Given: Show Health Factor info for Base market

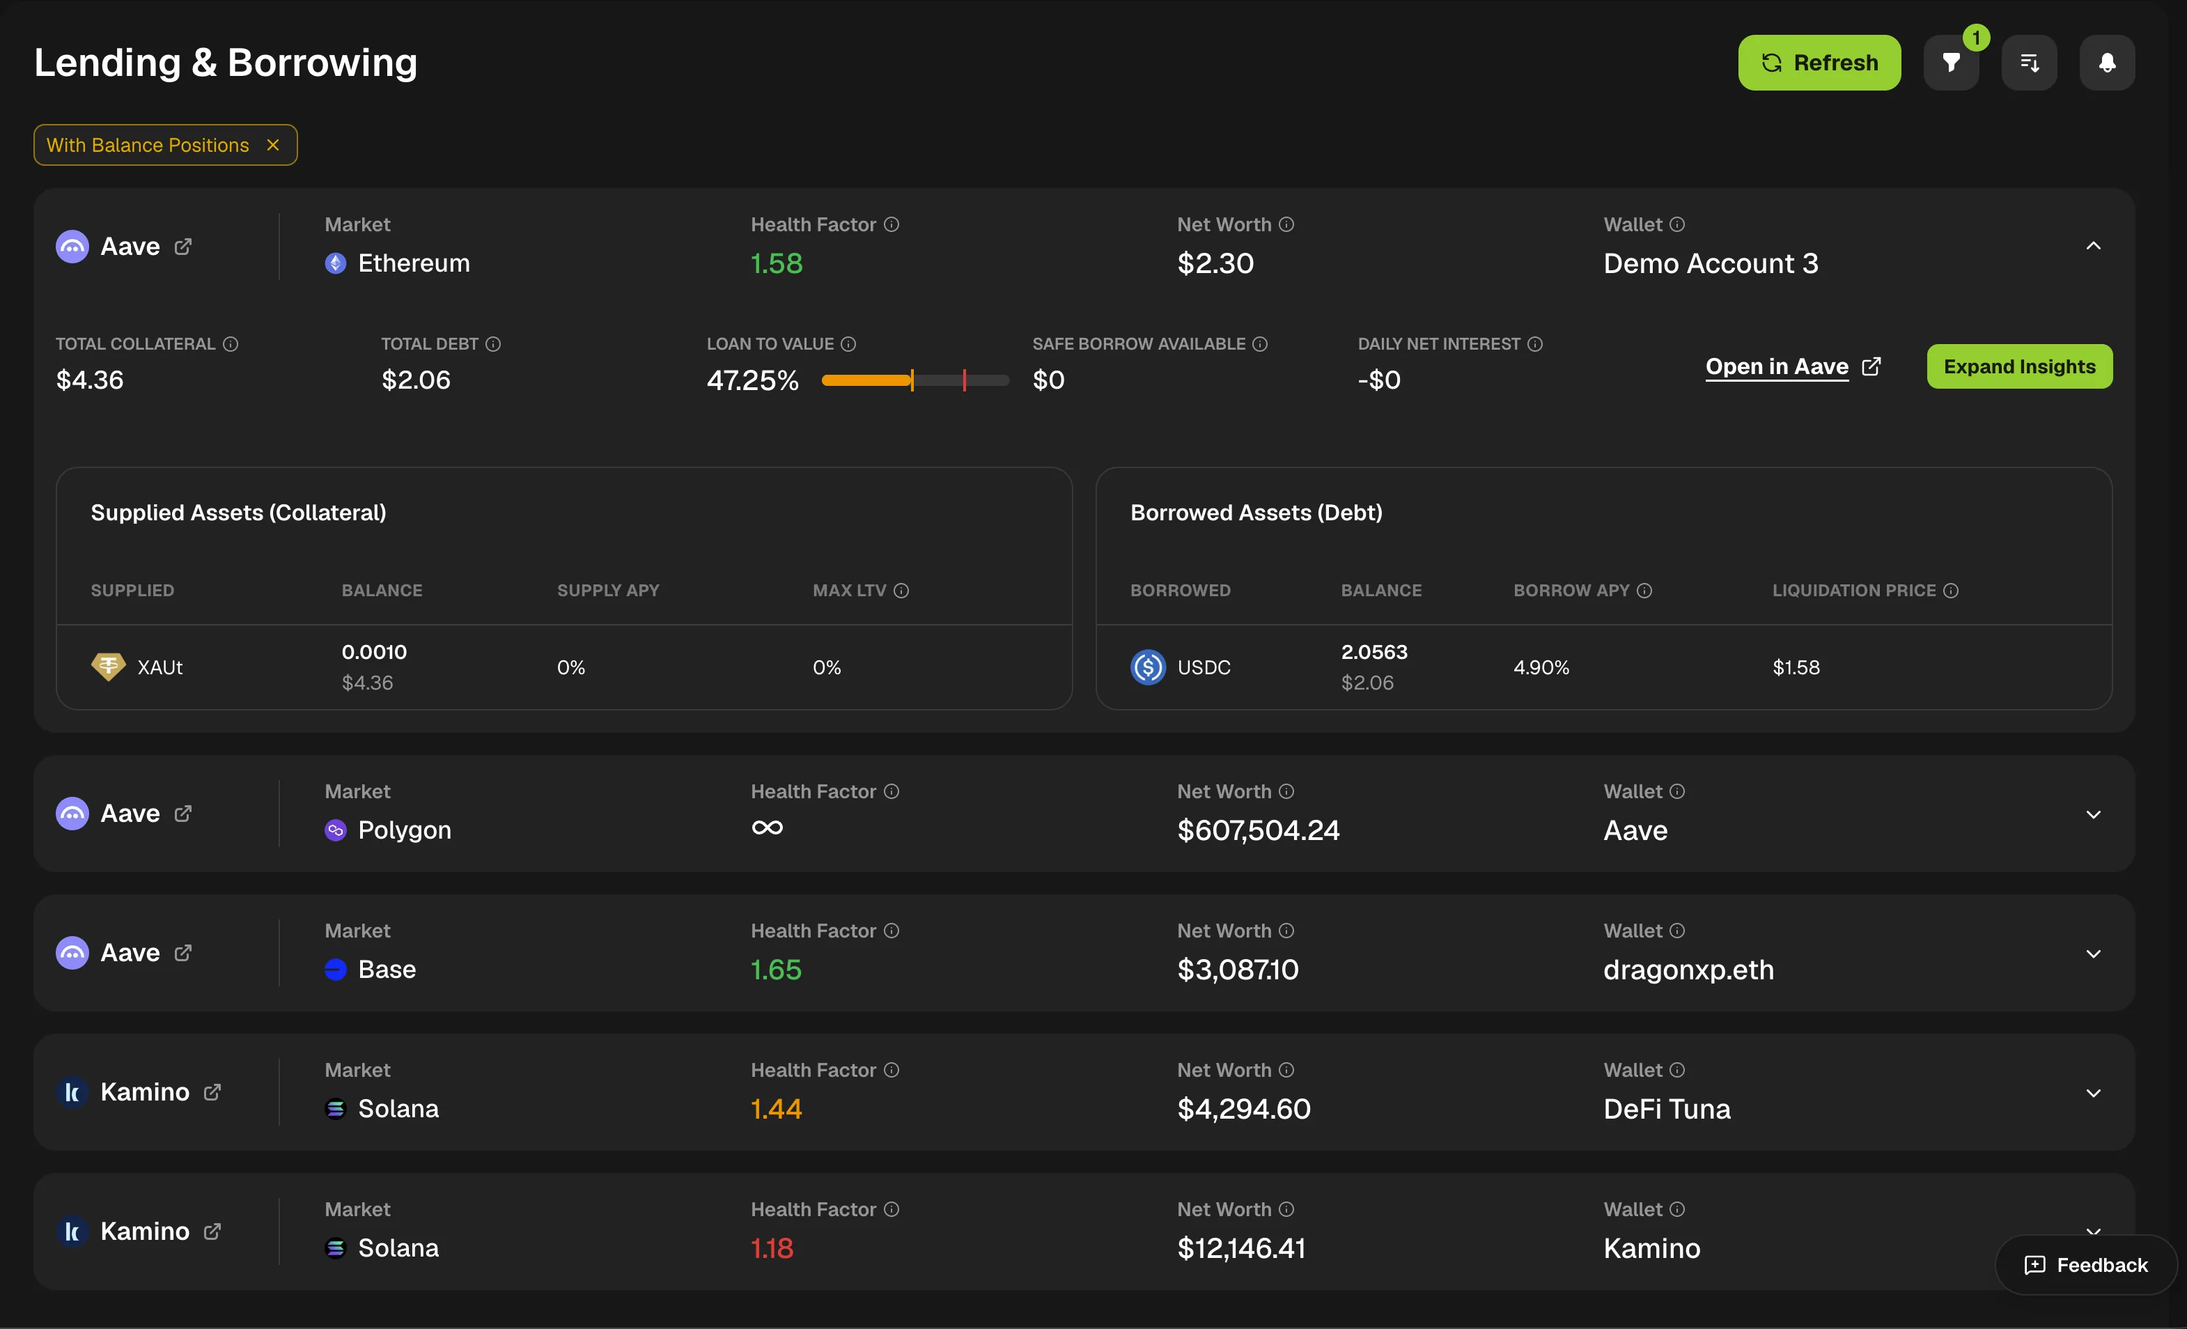Looking at the screenshot, I should coord(892,931).
